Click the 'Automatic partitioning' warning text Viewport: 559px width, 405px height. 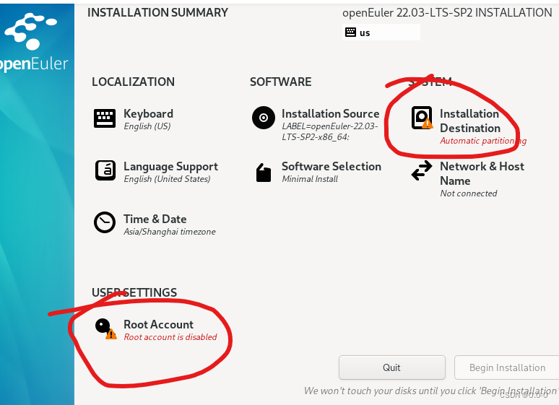tap(483, 141)
